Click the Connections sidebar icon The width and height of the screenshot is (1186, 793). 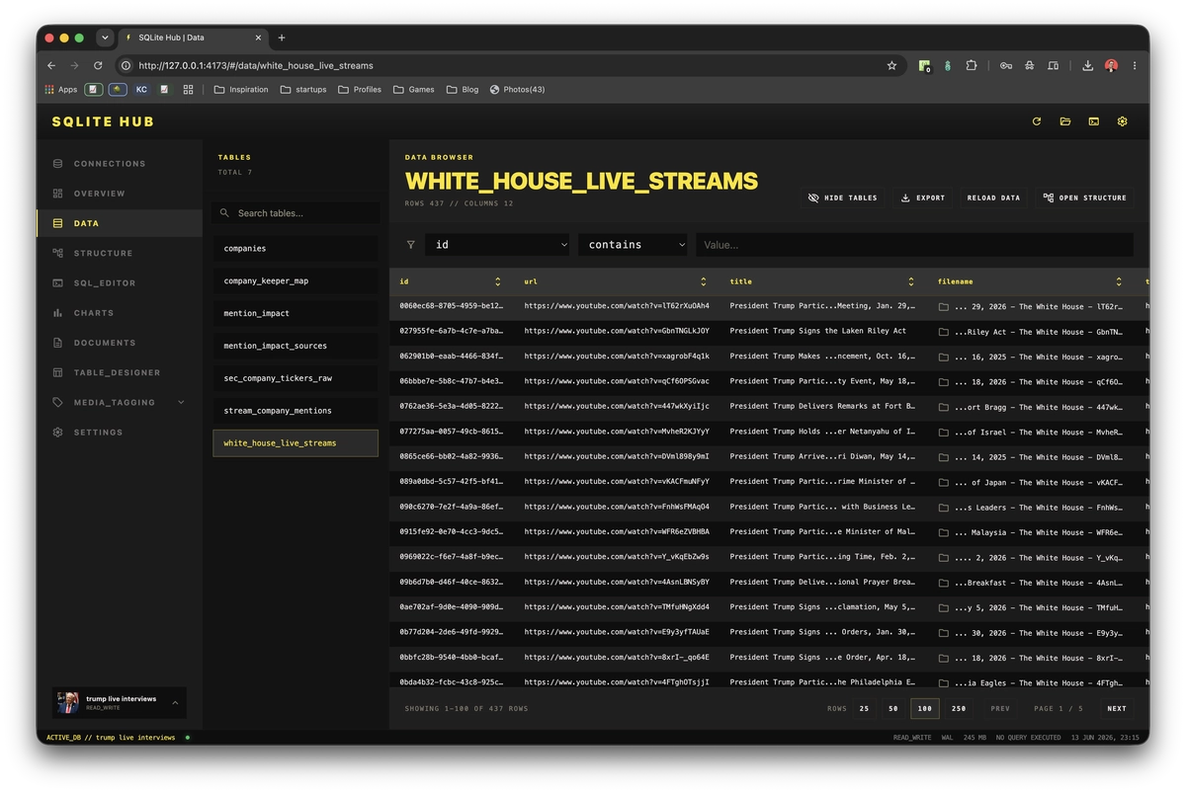57,164
